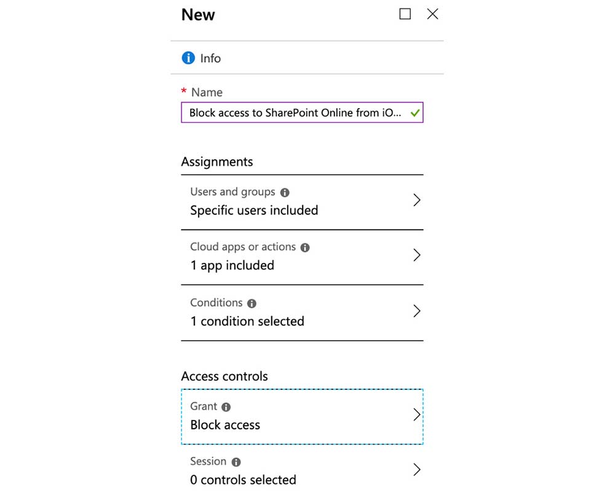Click info tooltip beside Cloud apps or actions
Screen dimensions: 615x498
click(305, 247)
